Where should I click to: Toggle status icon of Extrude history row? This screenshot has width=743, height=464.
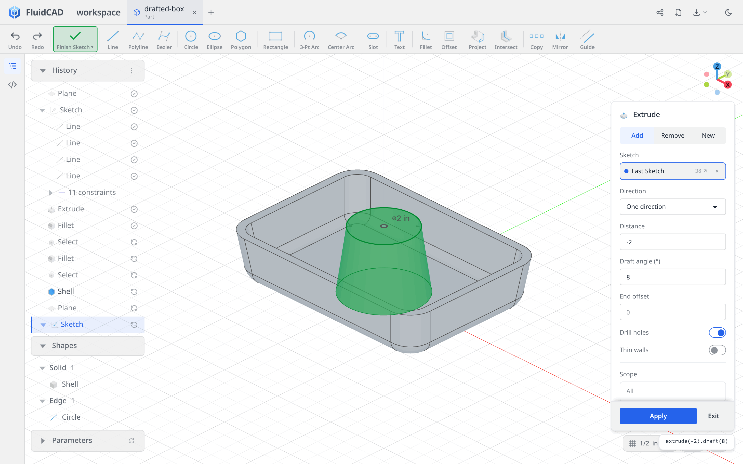tap(134, 209)
